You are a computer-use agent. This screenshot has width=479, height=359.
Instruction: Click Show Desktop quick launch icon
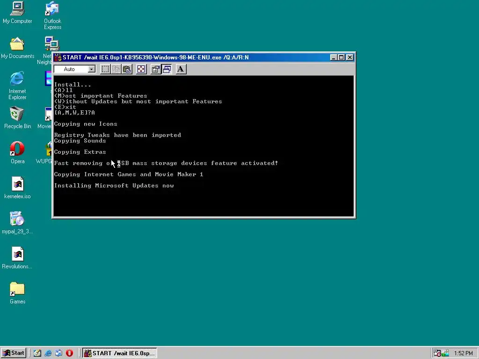[x=37, y=353]
